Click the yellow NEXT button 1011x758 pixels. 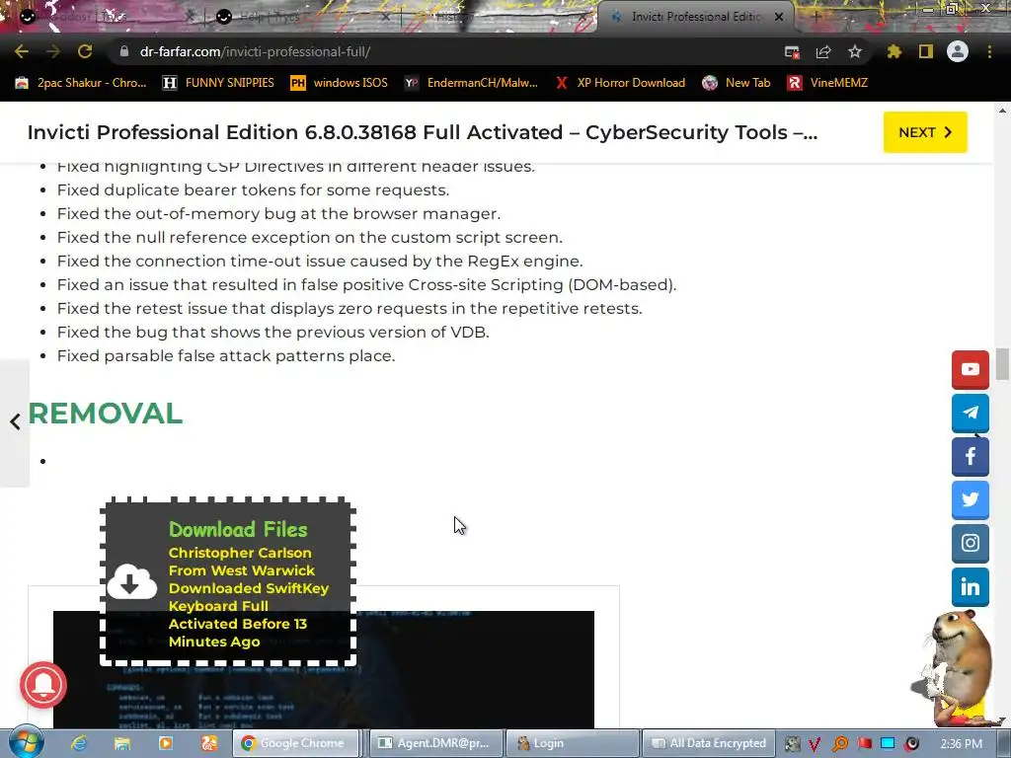pyautogui.click(x=925, y=132)
